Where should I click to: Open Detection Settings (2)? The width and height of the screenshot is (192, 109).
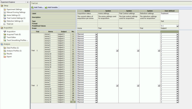point(15,21)
